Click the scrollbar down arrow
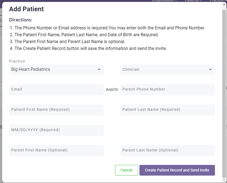The height and width of the screenshot is (183, 227). (224, 180)
